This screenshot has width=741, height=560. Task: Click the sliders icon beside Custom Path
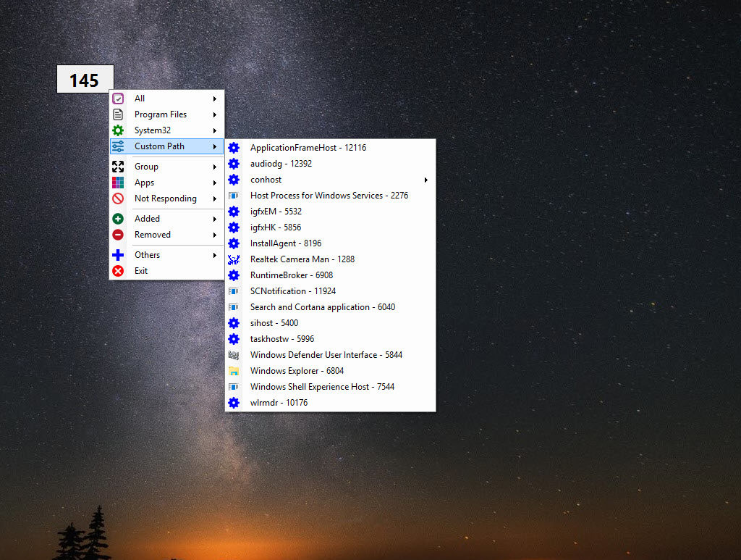point(118,146)
